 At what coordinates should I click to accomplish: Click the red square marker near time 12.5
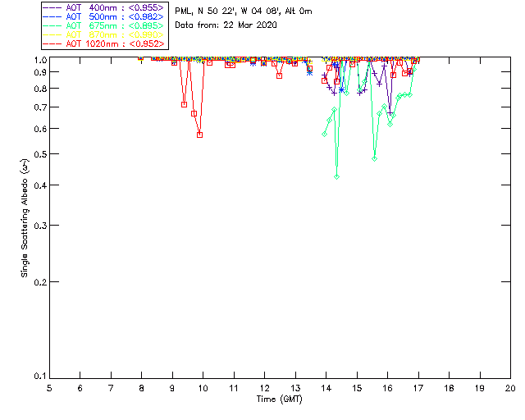coord(279,76)
